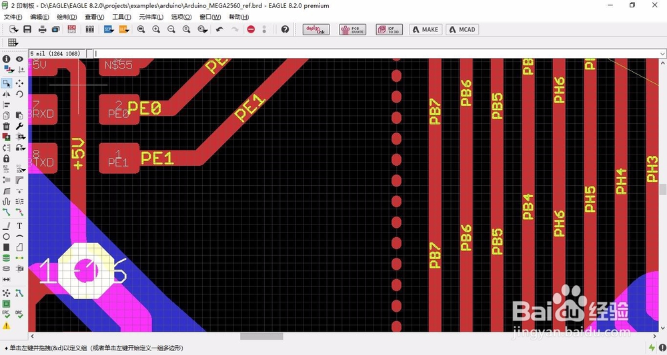Click the red Stop command icon

point(251,29)
